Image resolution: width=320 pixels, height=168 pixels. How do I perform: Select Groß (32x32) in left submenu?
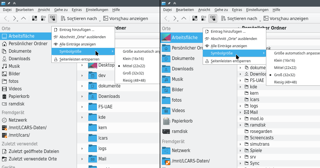[137, 73]
